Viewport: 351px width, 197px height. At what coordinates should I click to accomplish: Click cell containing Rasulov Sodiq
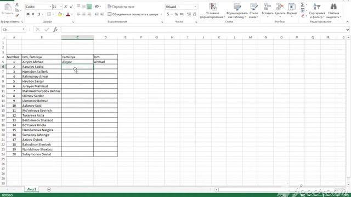[42, 67]
